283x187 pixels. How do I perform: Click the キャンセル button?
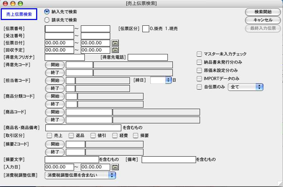[263, 20]
